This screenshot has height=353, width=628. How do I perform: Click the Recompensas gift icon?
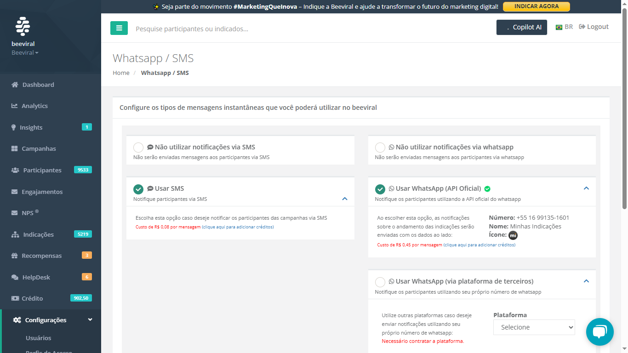pos(15,256)
